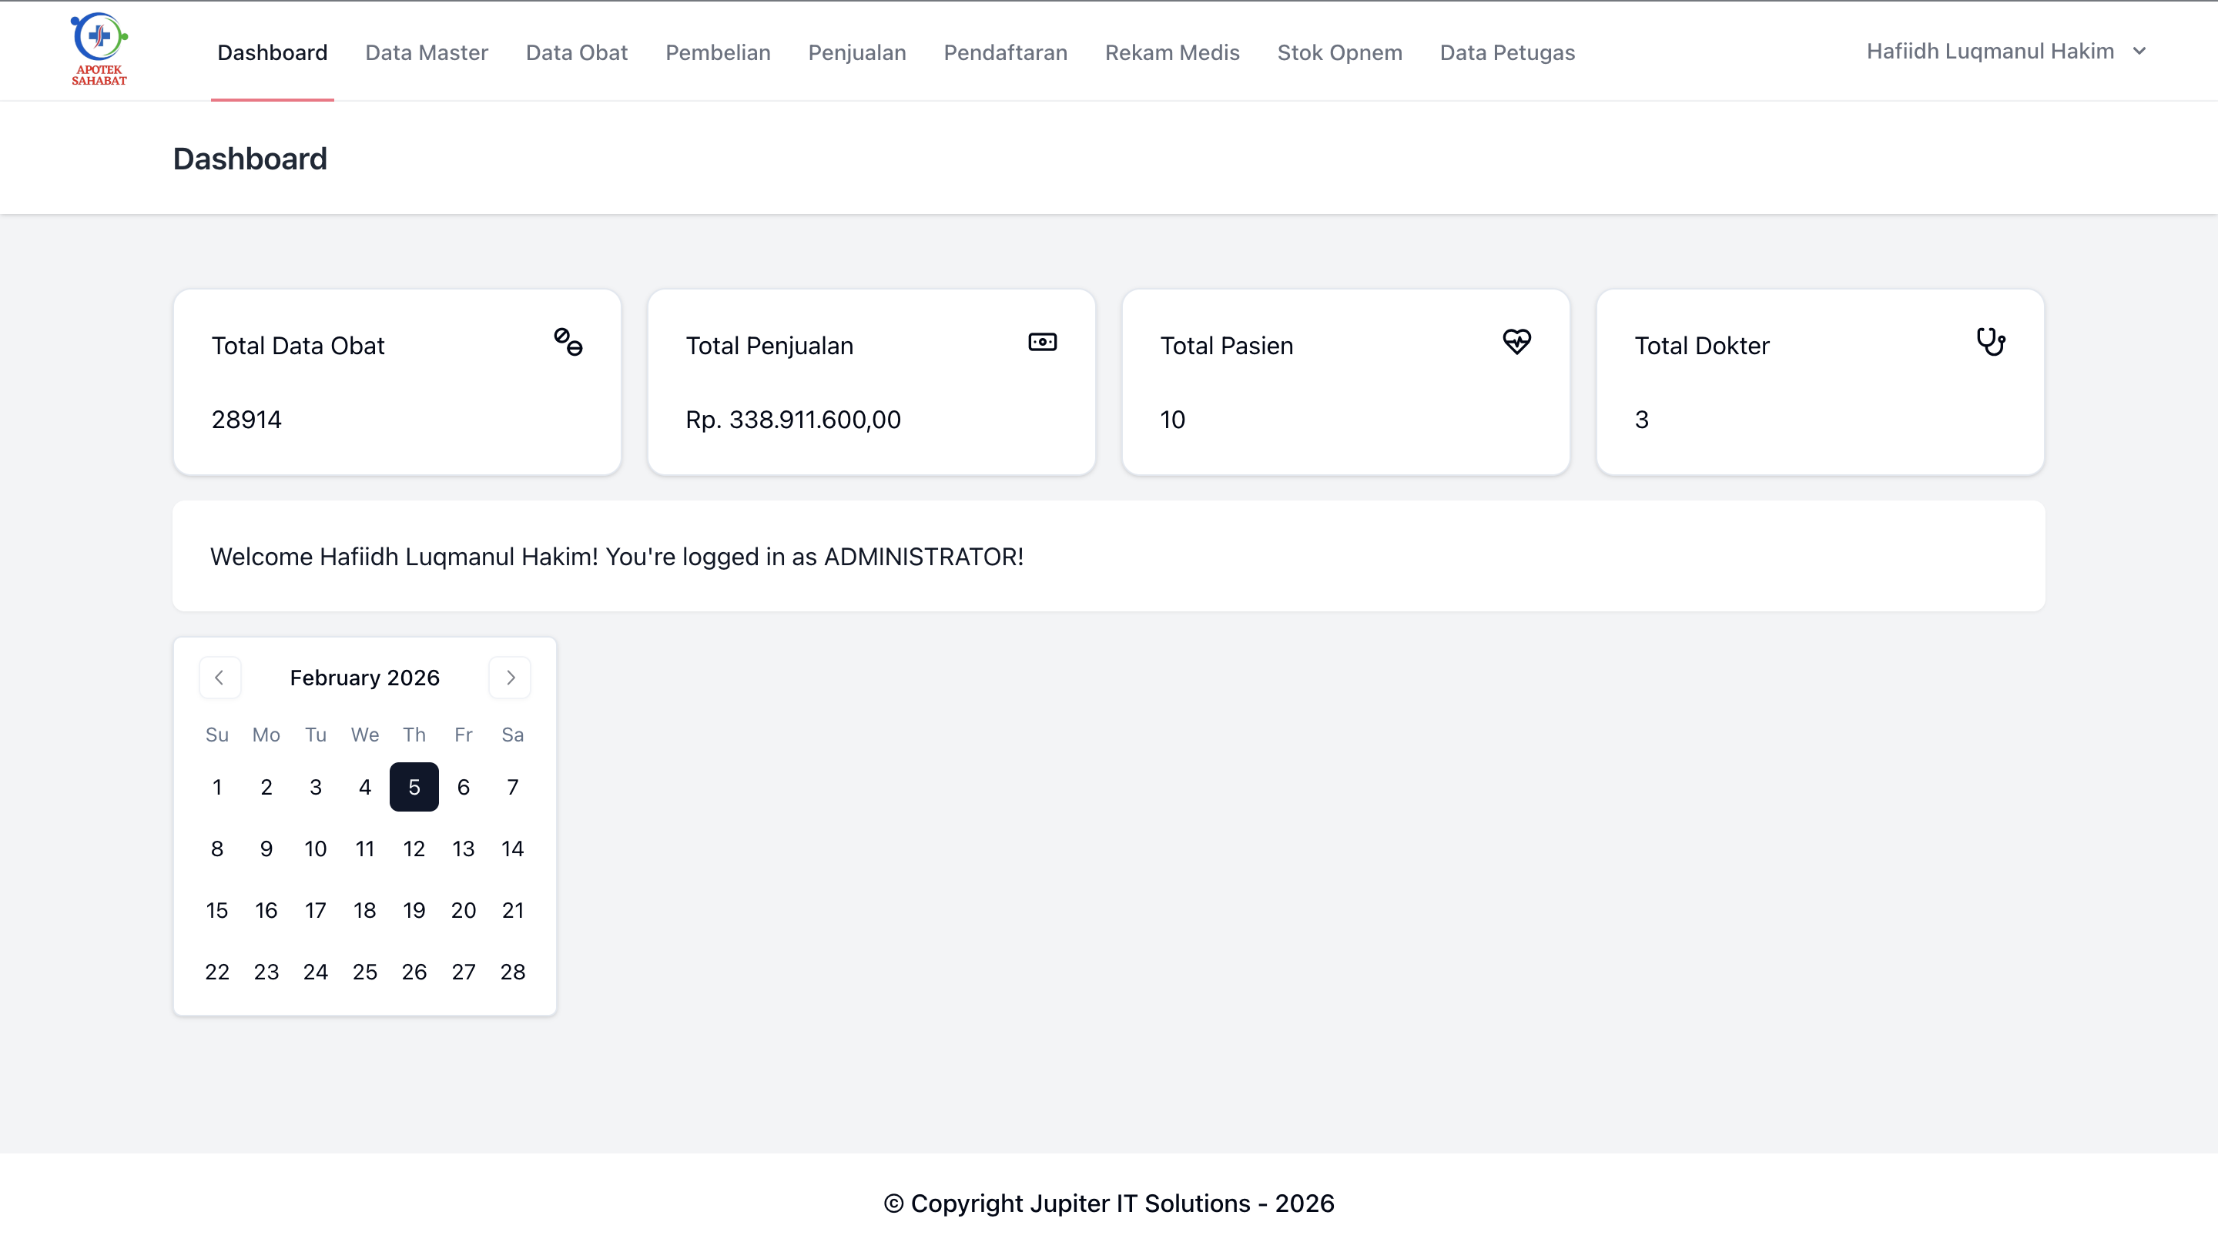Open the Data Master menu
The image size is (2218, 1252).
click(426, 52)
